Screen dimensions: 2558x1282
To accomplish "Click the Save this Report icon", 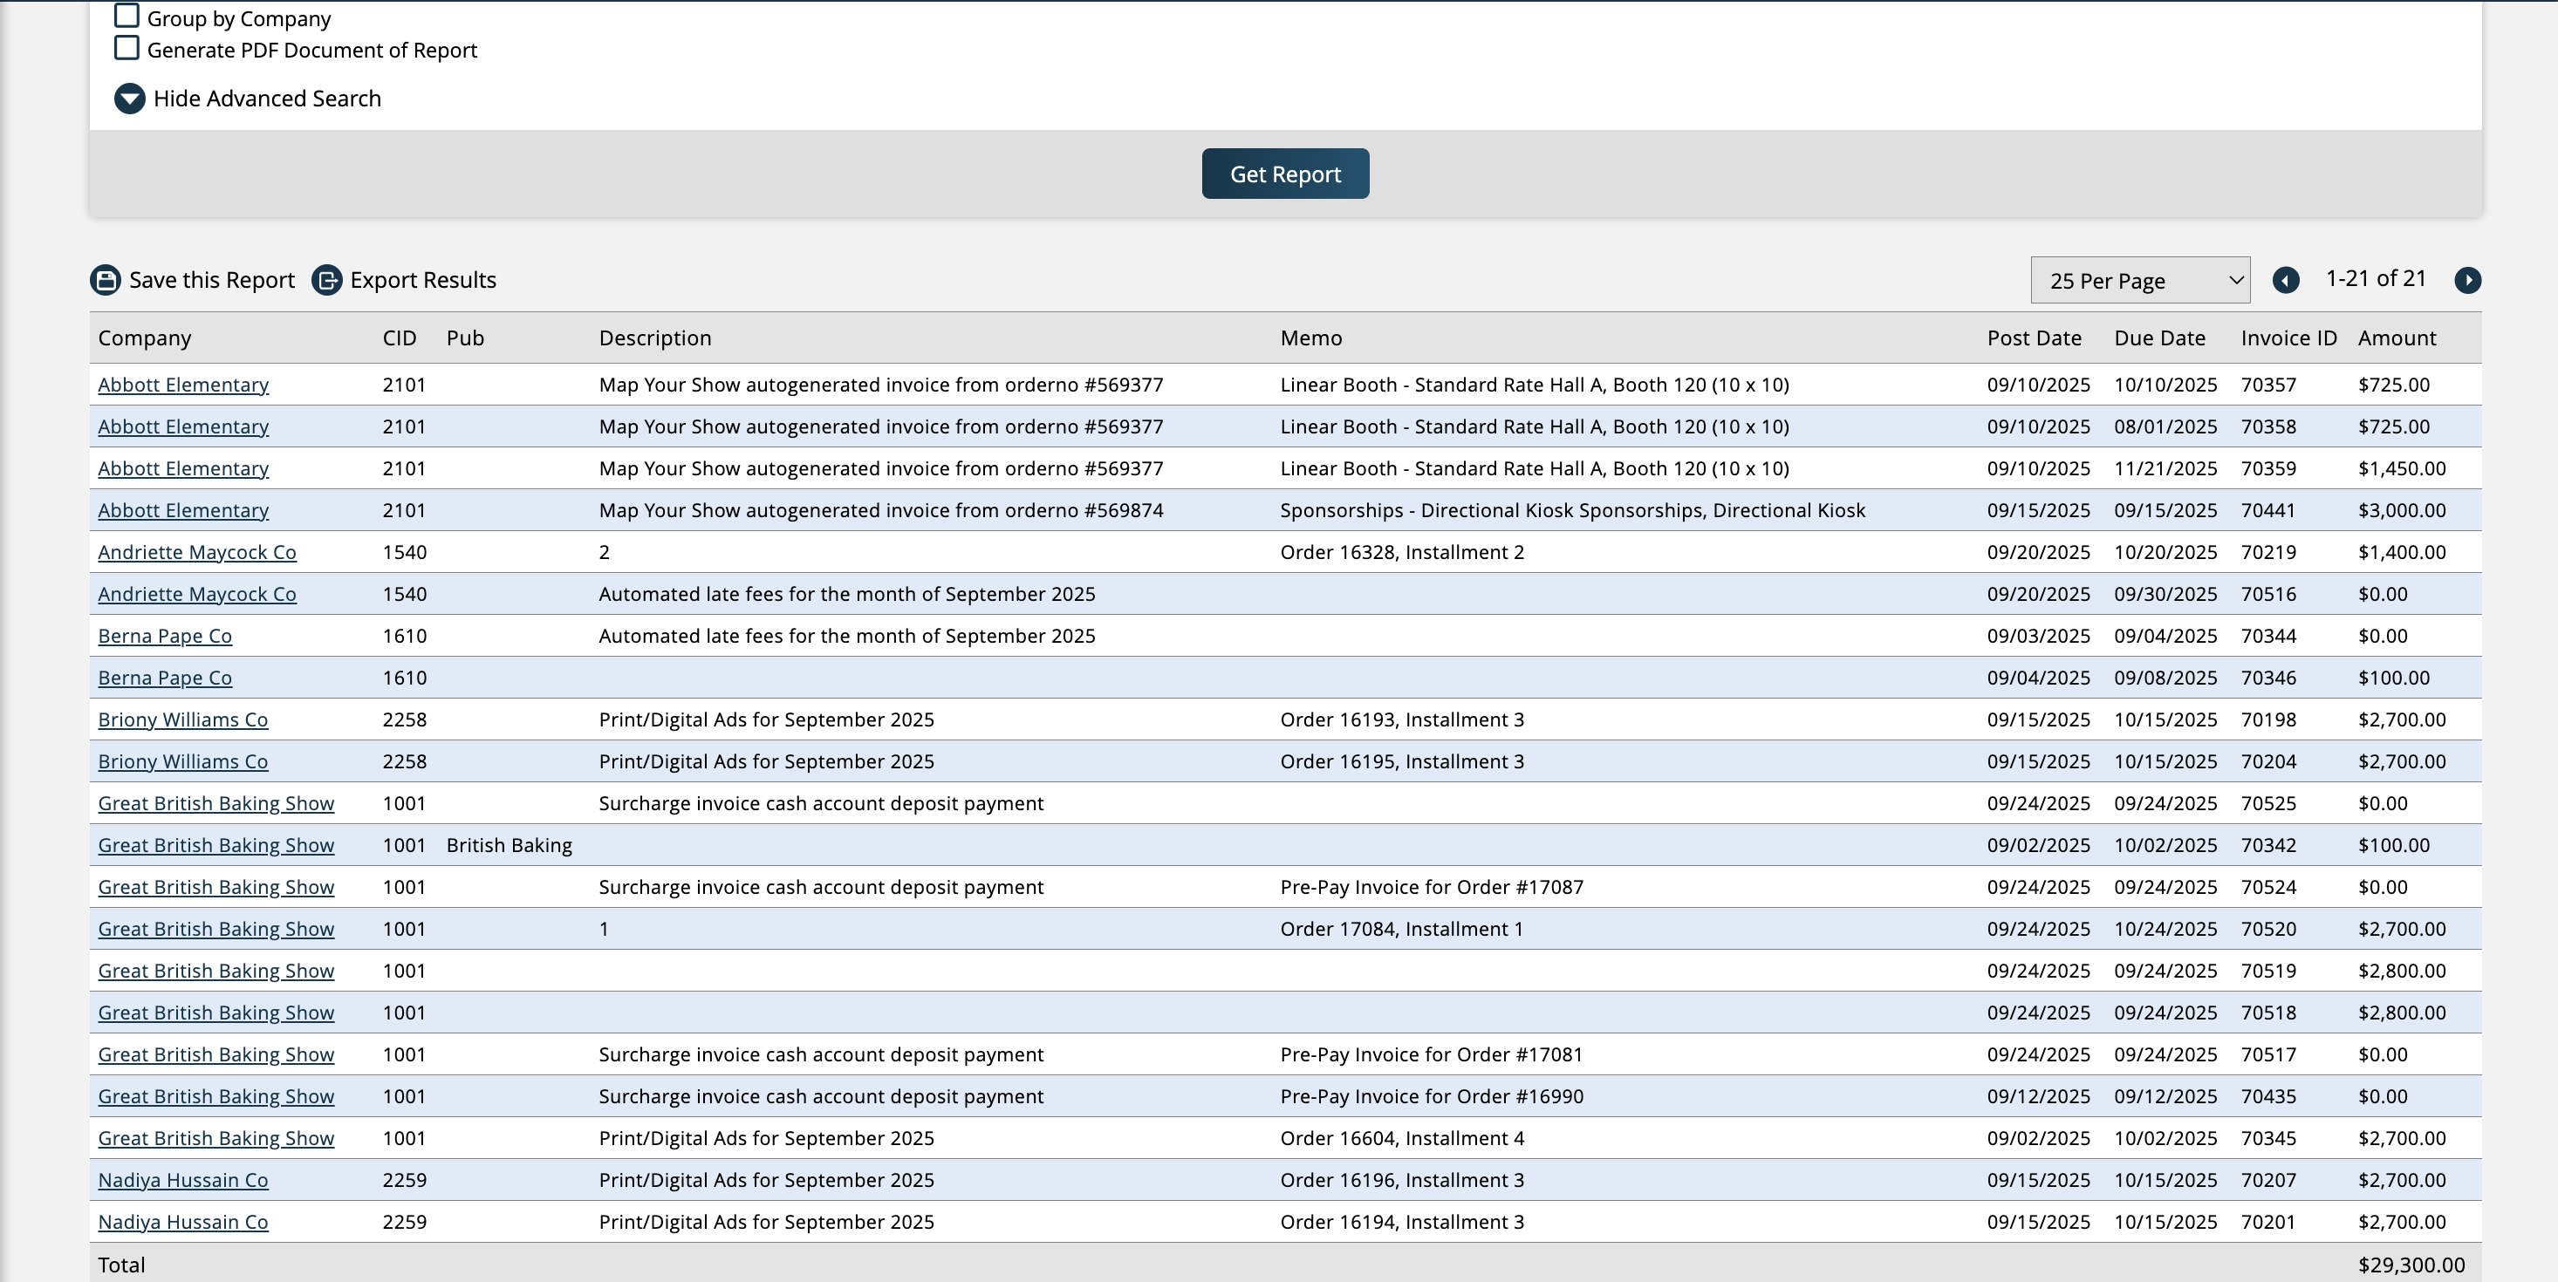I will (105, 280).
